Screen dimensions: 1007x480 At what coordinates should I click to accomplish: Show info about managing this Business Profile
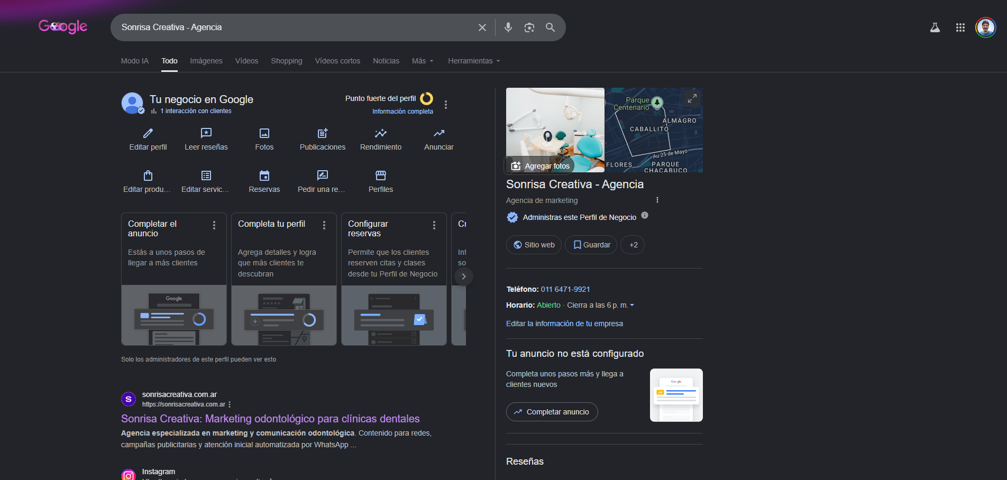(645, 215)
